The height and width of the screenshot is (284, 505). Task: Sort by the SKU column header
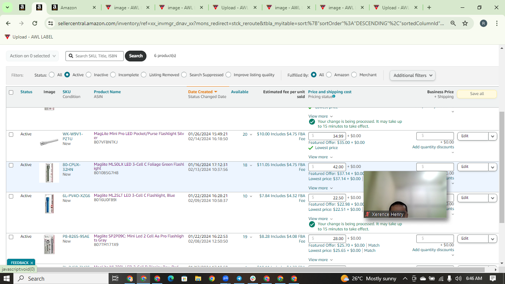[x=67, y=92]
